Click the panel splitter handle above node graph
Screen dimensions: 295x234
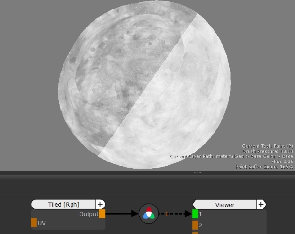coord(197,173)
